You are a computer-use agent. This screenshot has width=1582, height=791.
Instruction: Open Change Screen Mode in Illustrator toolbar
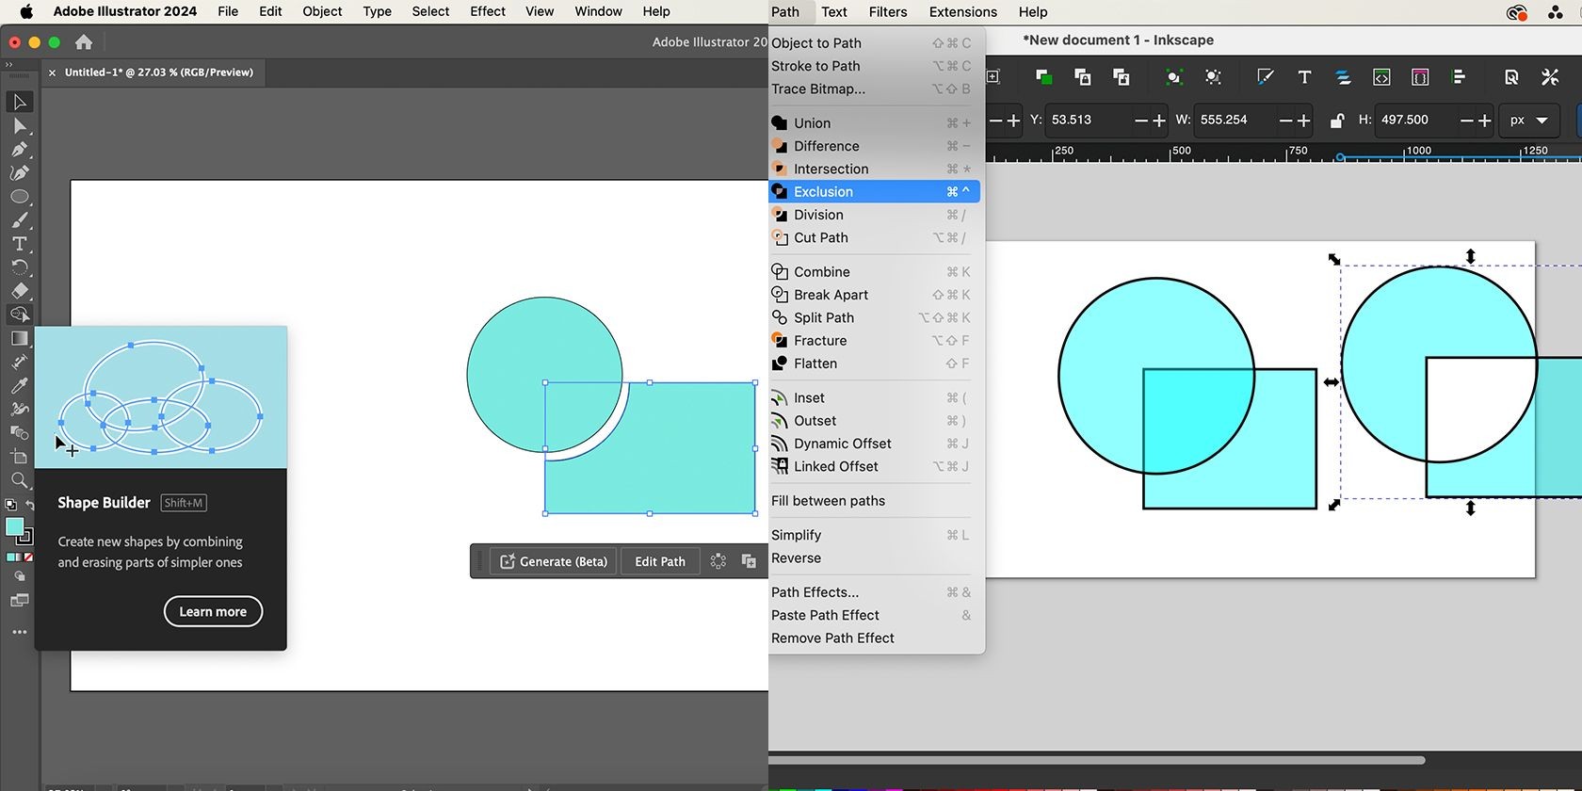20,601
